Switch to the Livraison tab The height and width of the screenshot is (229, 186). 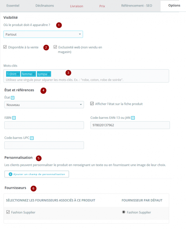(x=76, y=6)
